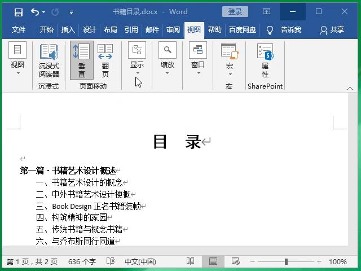
Task: Toggle 垂直 vertical page movement
Action: coord(82,60)
